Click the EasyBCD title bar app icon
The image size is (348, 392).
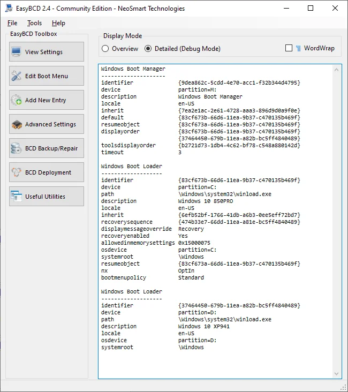(9, 8)
